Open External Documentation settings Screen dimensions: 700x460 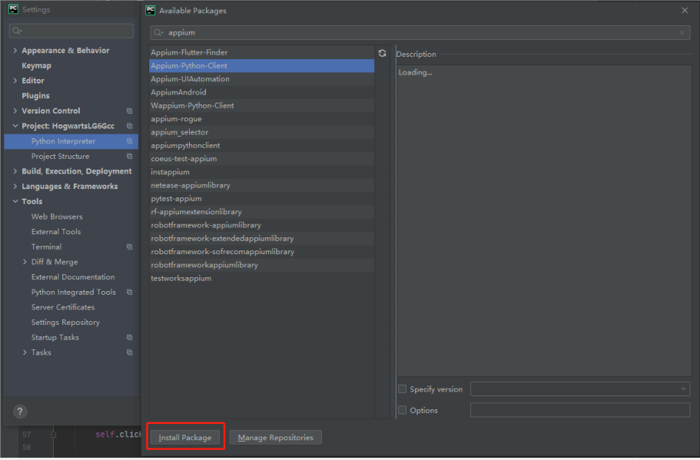tap(73, 277)
